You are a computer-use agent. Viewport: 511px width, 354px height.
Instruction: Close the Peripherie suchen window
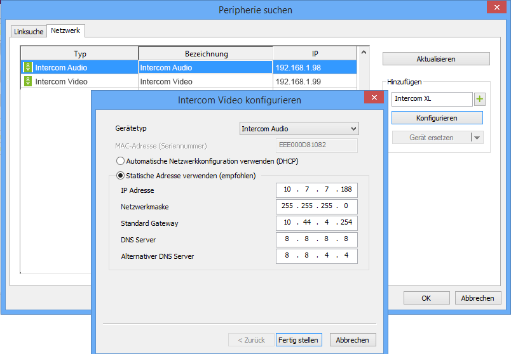[x=496, y=8]
